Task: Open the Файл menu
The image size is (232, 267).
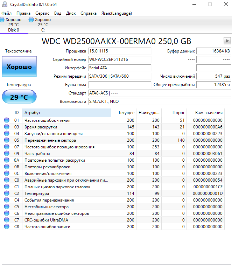Action: [6, 13]
